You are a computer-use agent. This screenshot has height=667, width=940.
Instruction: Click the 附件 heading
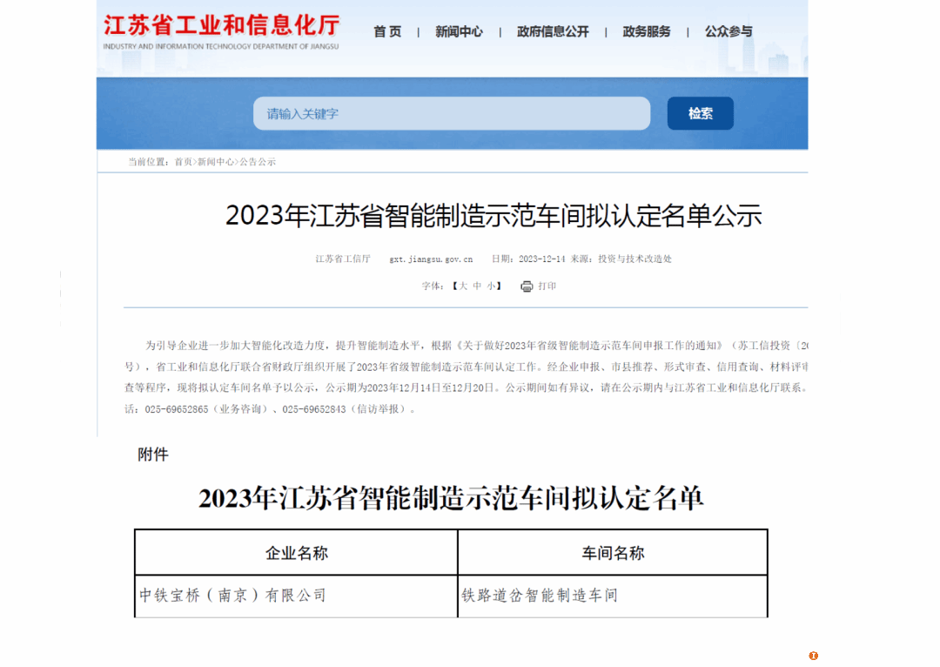pyautogui.click(x=153, y=455)
